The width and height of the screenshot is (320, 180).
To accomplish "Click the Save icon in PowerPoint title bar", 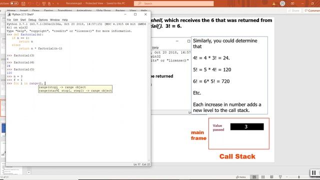I will 23,3.
